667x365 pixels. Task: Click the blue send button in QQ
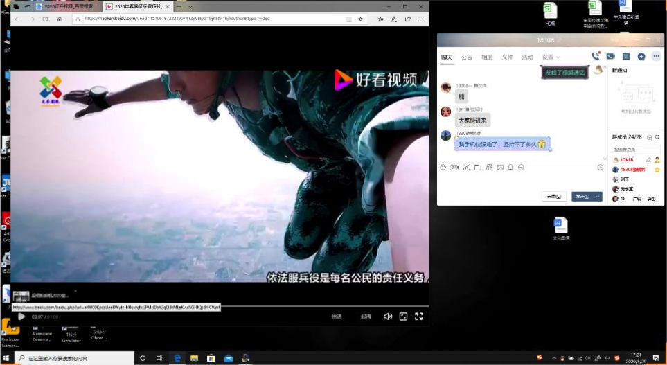(x=582, y=197)
